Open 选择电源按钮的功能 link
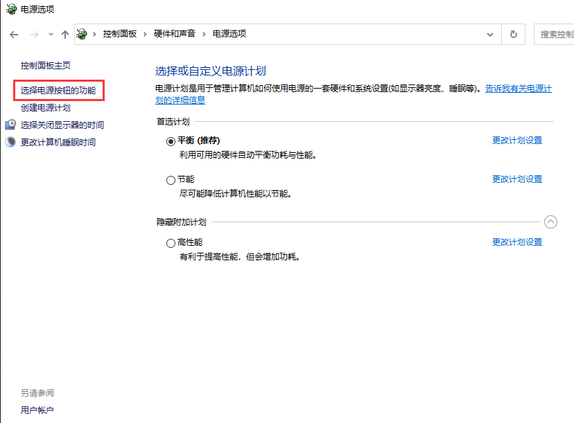 coord(58,90)
